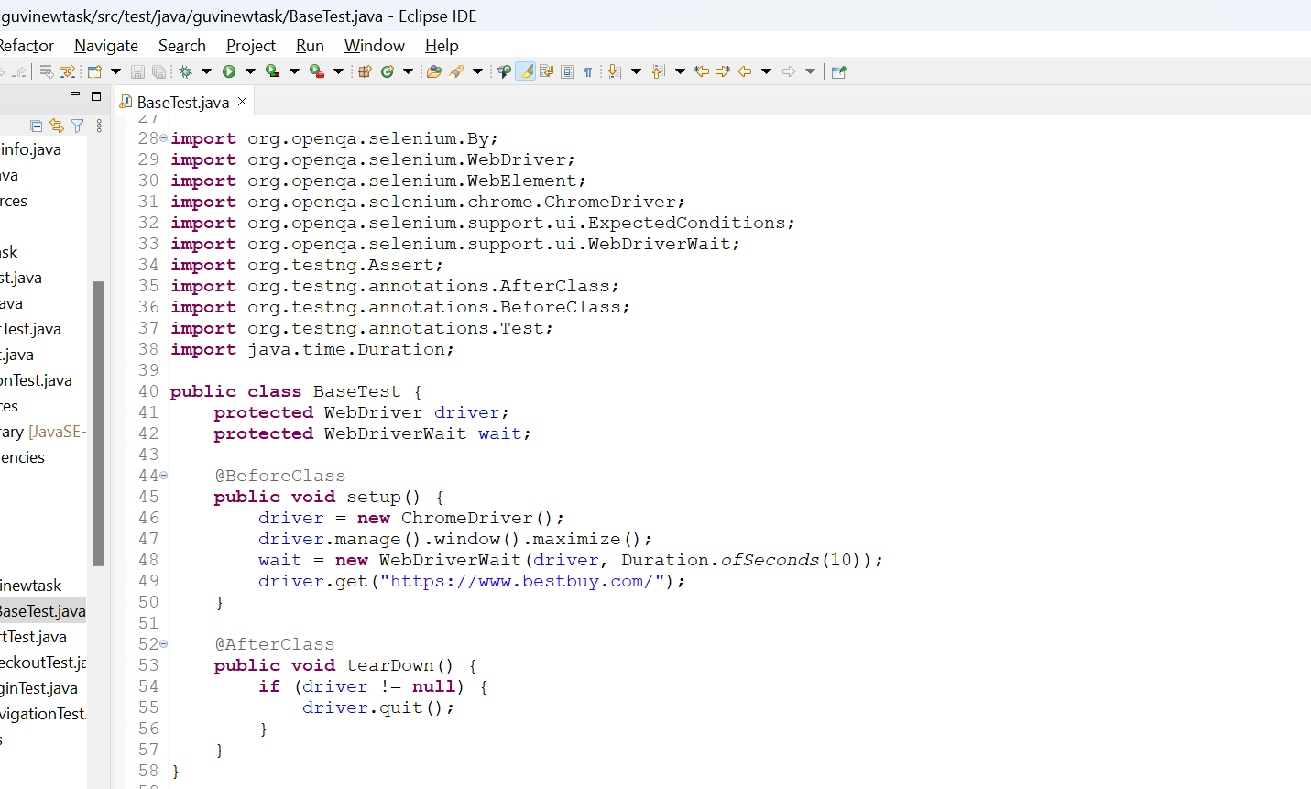Click the Package Explorer vertical scrollbar
The height and width of the screenshot is (789, 1311).
click(98, 423)
